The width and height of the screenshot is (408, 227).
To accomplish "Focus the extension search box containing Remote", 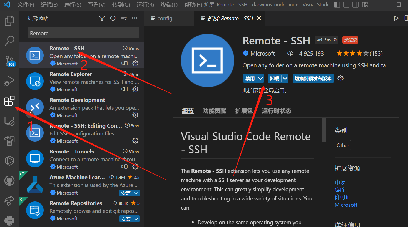I will pyautogui.click(x=83, y=33).
